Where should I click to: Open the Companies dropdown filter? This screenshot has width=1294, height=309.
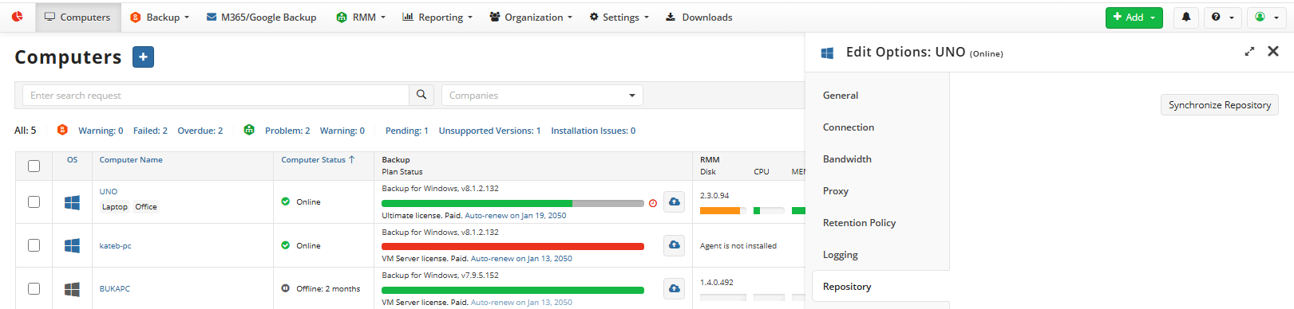coord(542,96)
